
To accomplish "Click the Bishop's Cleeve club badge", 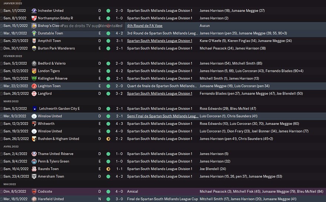I will click(34, 26).
